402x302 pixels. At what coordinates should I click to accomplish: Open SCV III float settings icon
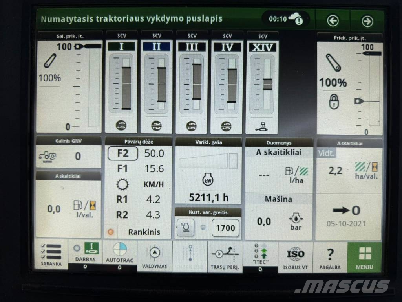[x=191, y=126]
